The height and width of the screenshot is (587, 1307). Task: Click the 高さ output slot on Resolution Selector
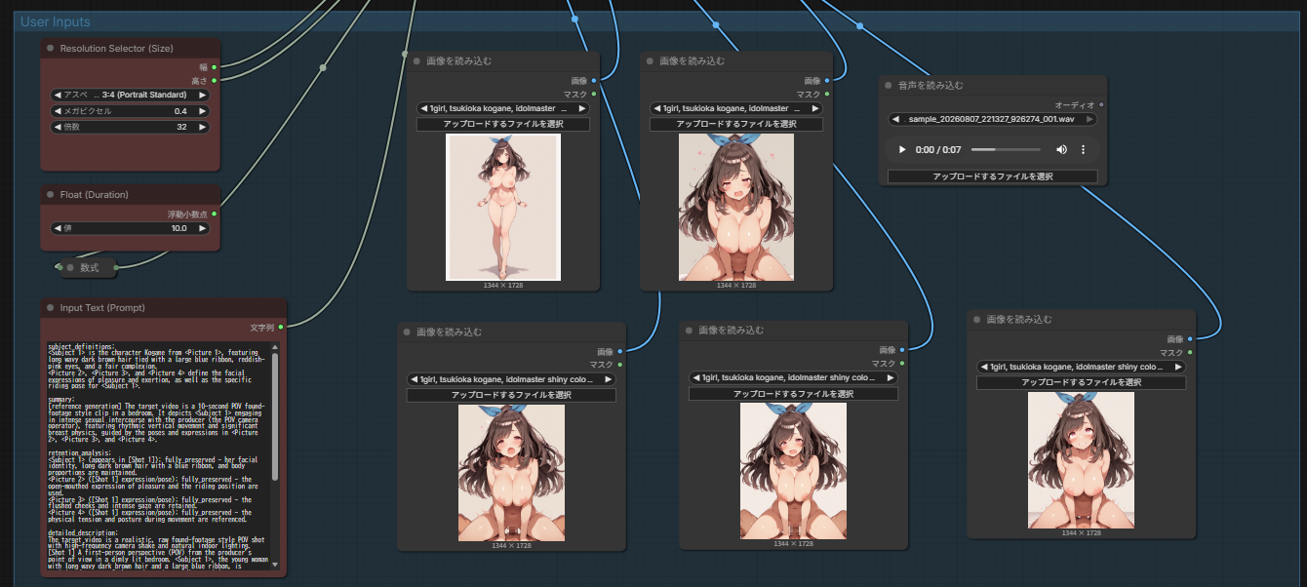pos(214,80)
